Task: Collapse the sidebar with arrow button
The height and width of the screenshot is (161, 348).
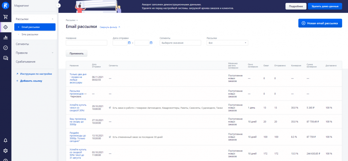Action: [x=58, y=6]
